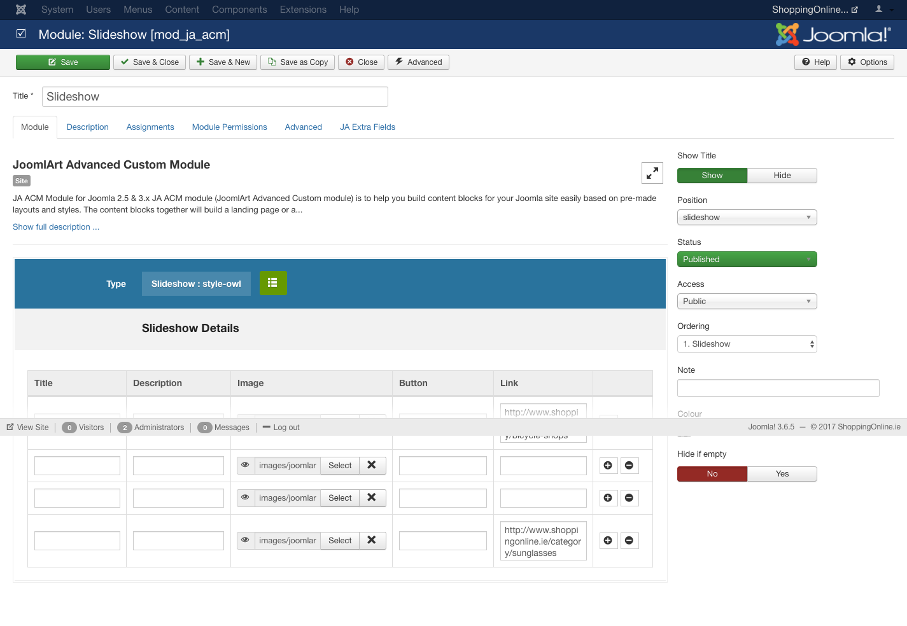This screenshot has width=907, height=626.
Task: Click View Site in the status bar
Action: [x=27, y=428]
